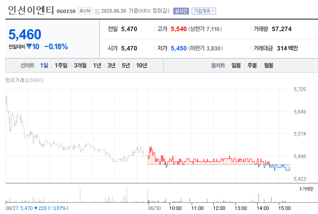Click the 시가 value 5,470
318x214 pixels.
[129, 48]
